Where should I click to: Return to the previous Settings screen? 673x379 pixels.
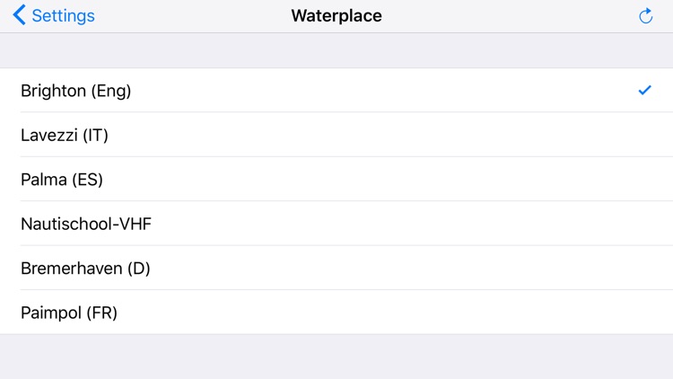(x=54, y=15)
